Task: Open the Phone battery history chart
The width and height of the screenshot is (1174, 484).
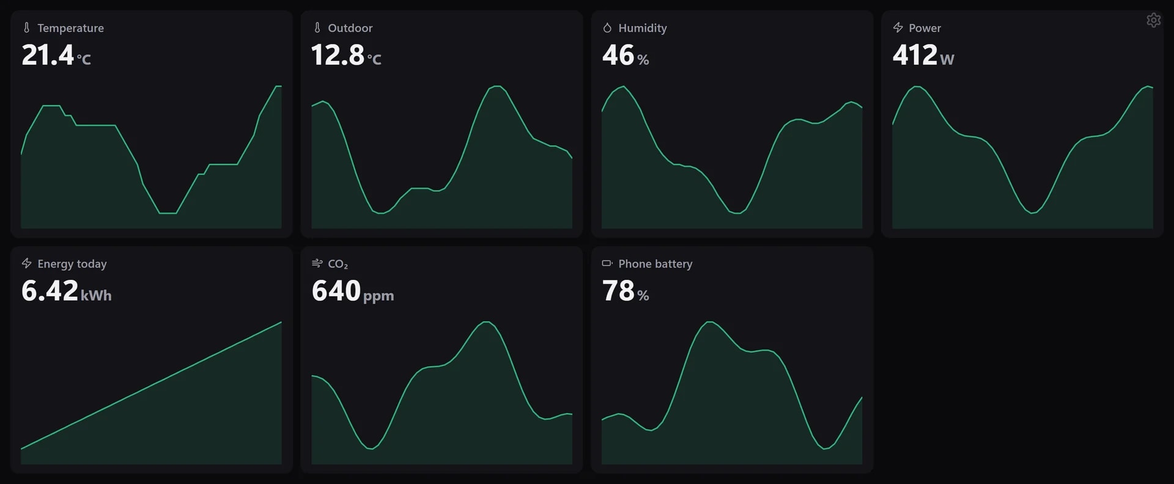Action: 732,393
